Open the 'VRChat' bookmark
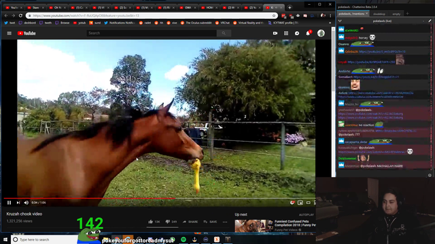 (x=222, y=23)
